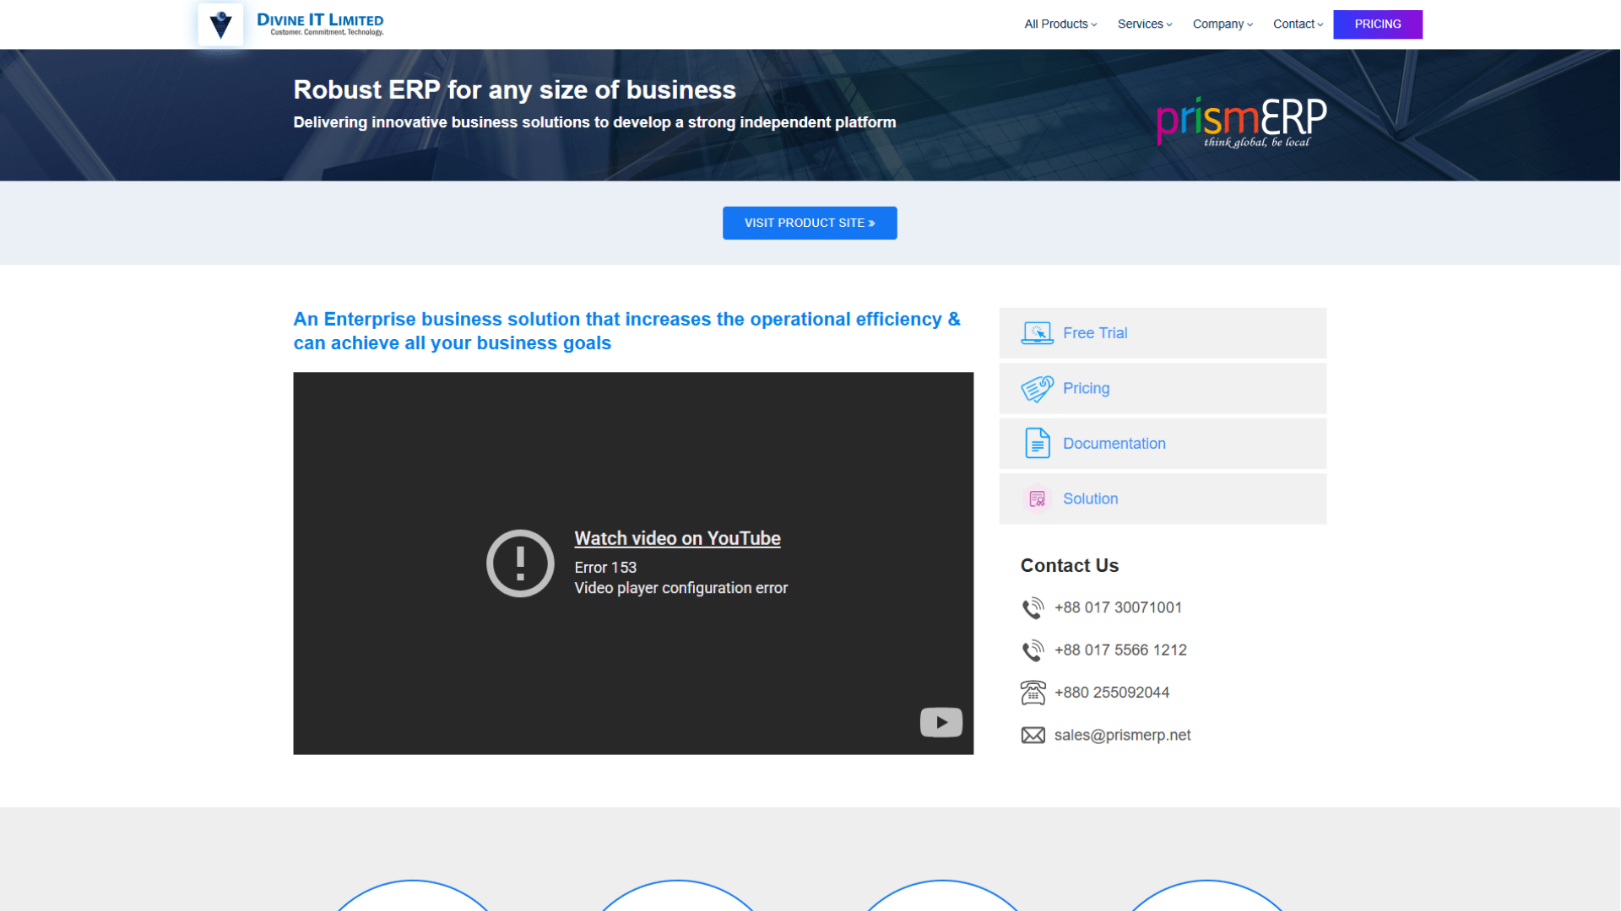Click the prismERP logo in banner
Viewport: 1621px width, 911px height.
click(1241, 122)
